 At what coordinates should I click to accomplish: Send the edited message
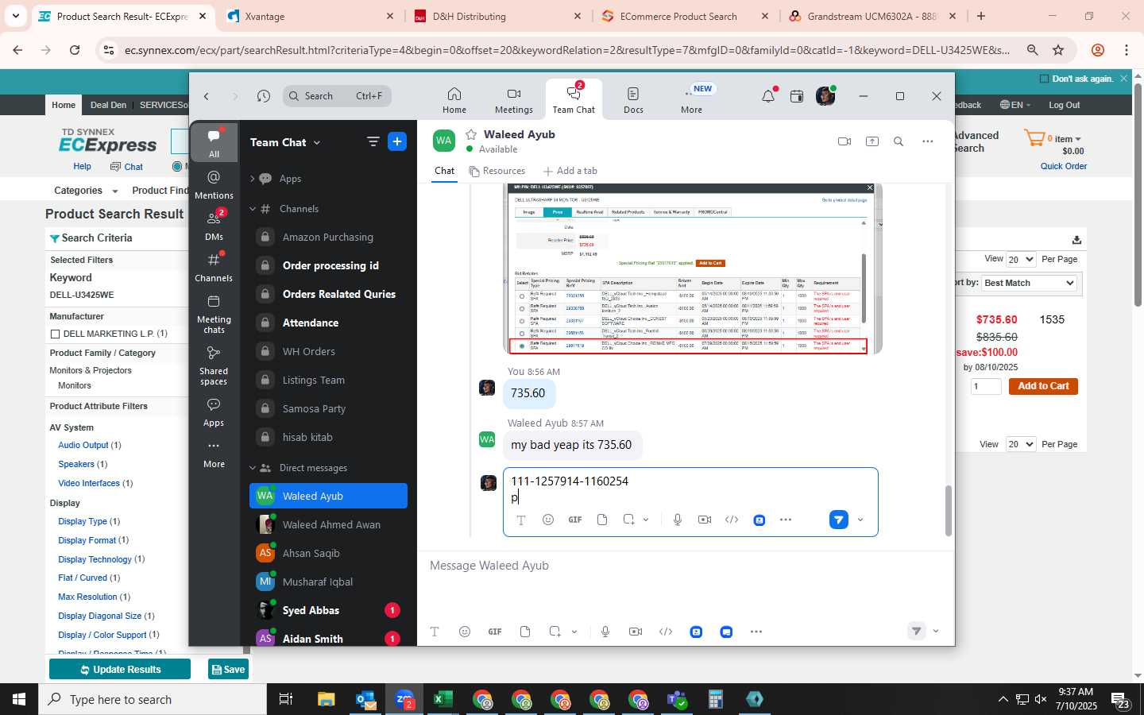pos(839,520)
